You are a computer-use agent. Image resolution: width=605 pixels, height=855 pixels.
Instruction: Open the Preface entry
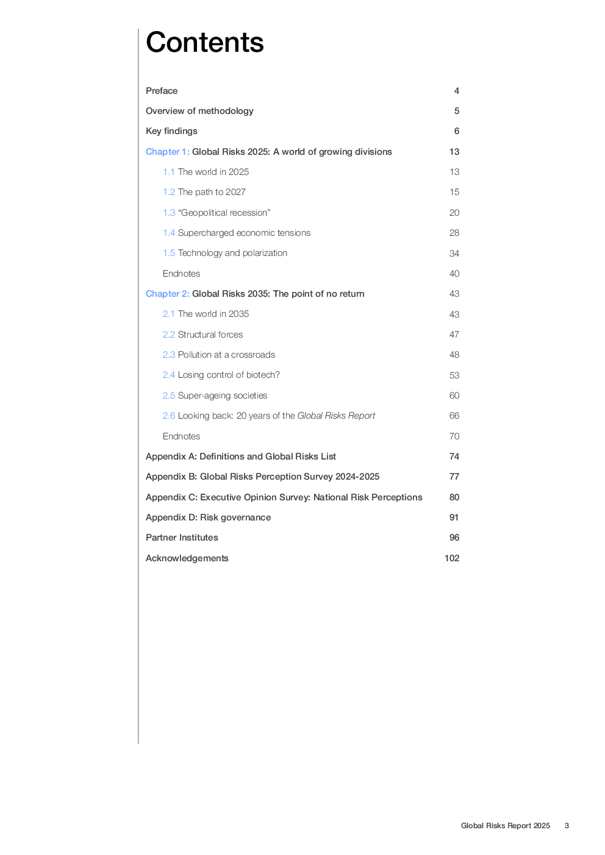[x=162, y=91]
